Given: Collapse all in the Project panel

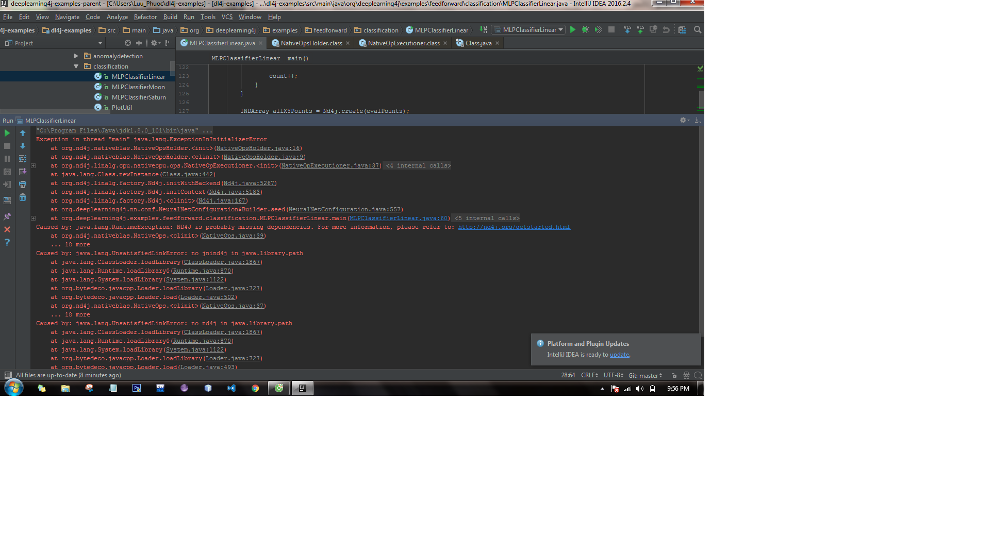Looking at the screenshot, I should point(139,43).
